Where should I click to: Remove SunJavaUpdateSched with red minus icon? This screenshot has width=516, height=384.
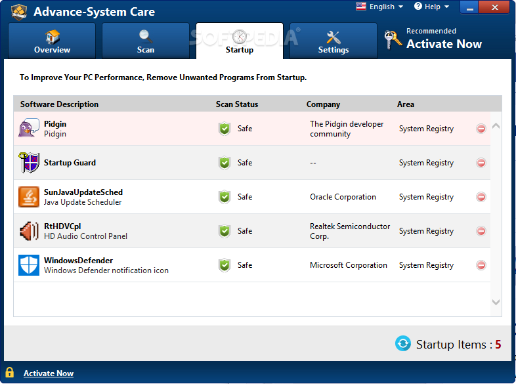pyautogui.click(x=481, y=197)
